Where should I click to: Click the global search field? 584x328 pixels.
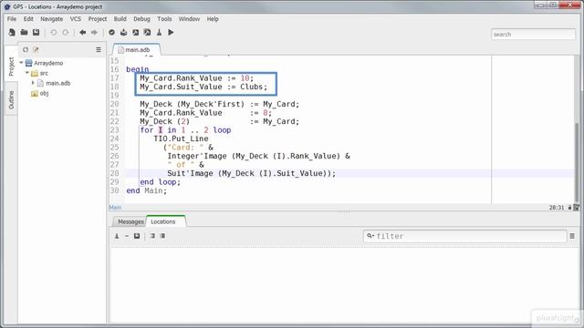533,35
